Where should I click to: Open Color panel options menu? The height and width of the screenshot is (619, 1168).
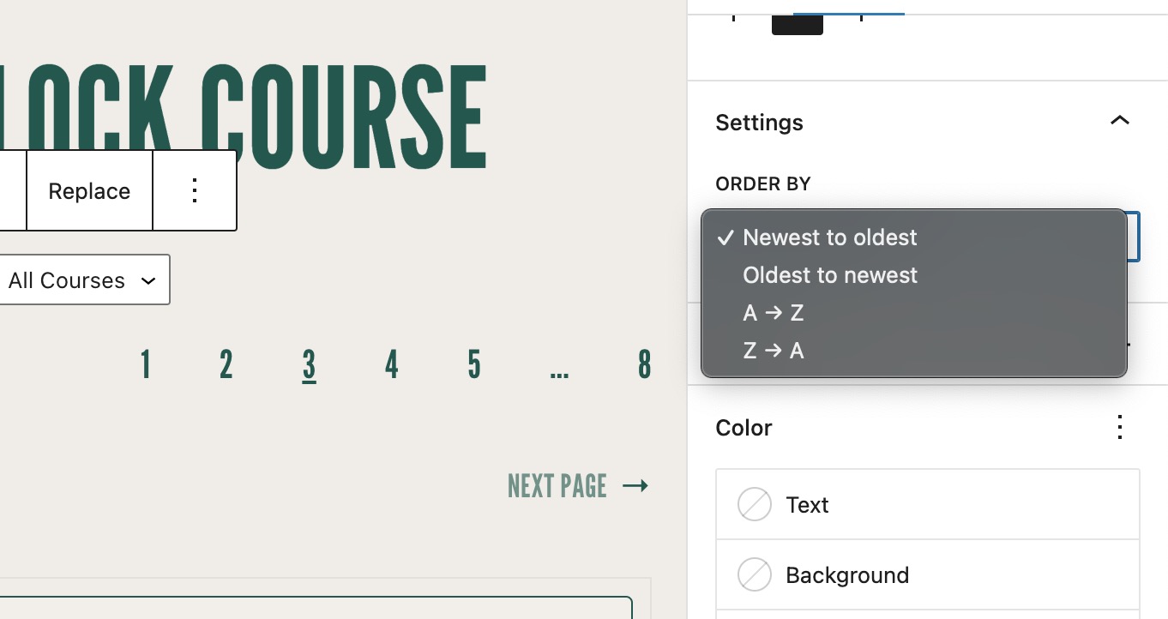click(x=1119, y=427)
